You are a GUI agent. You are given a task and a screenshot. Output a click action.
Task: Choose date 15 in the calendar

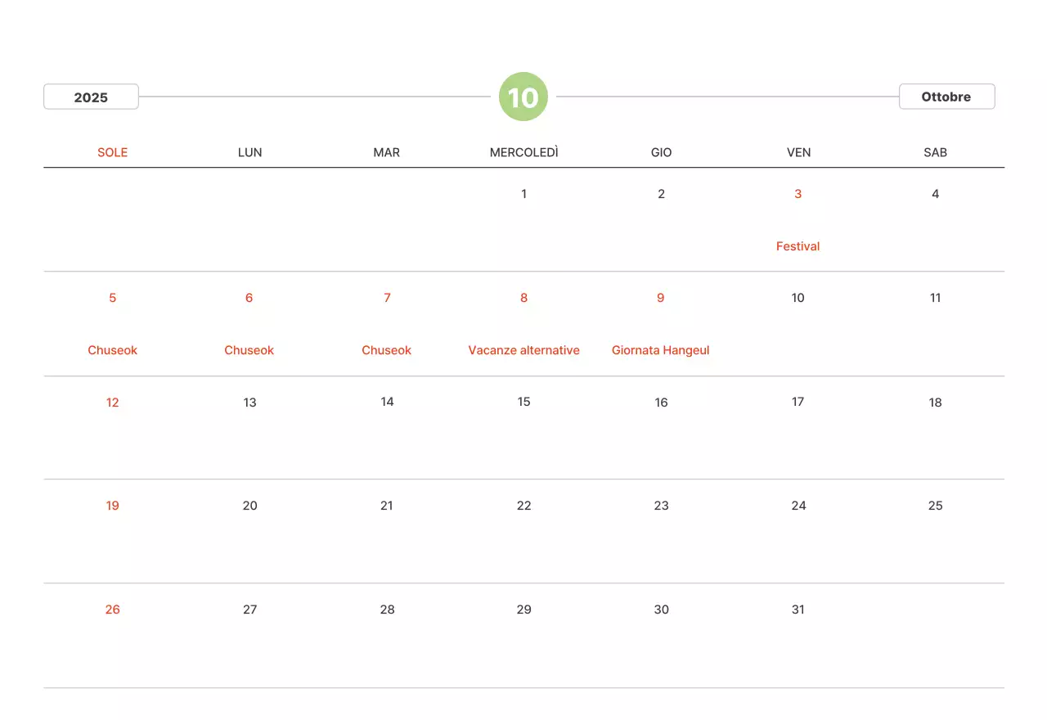pyautogui.click(x=523, y=402)
